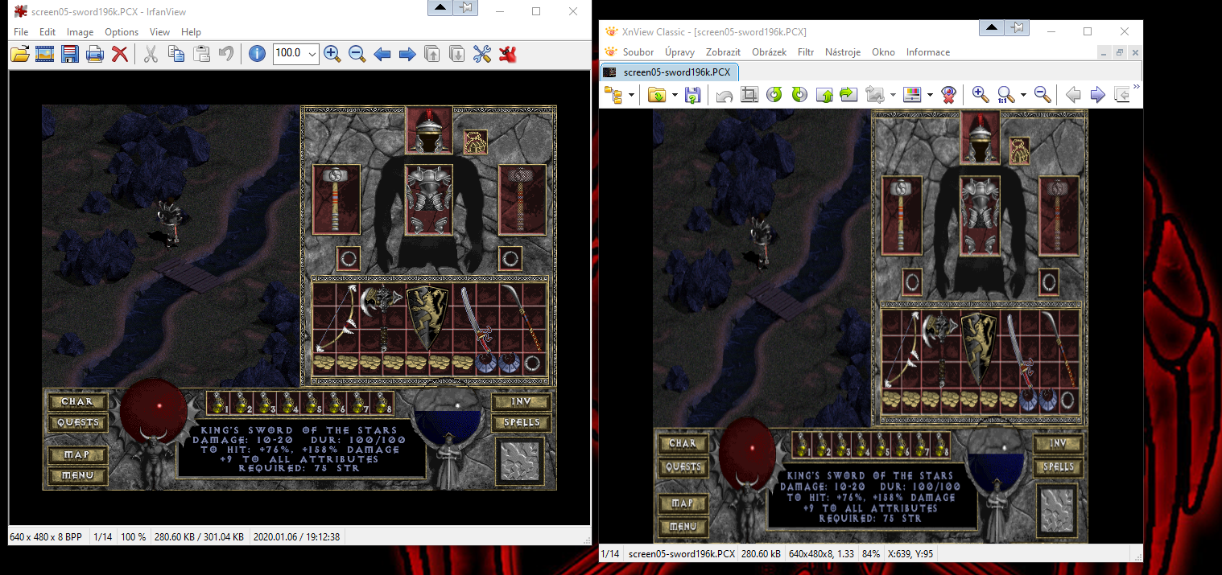Open the Soubor menu in XnView
Image resolution: width=1222 pixels, height=575 pixels.
pyautogui.click(x=638, y=52)
